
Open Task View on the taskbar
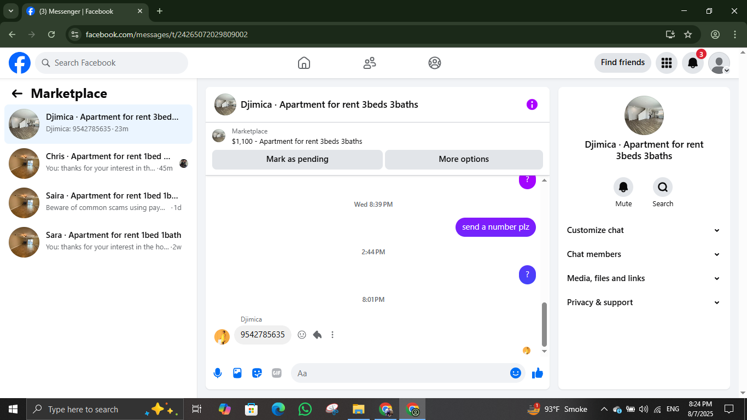197,409
